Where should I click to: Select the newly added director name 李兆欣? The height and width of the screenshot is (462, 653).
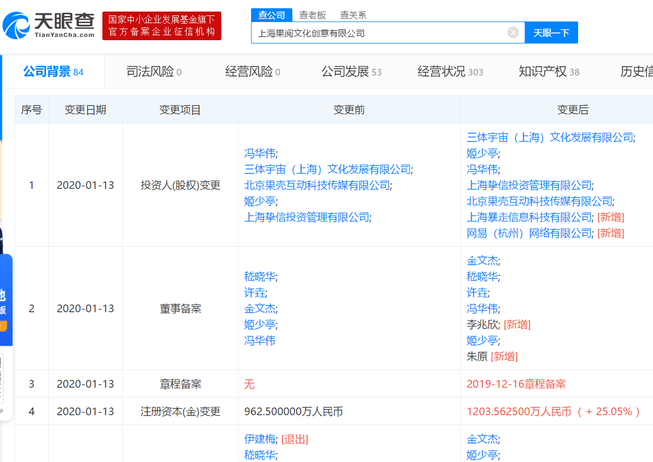[482, 324]
